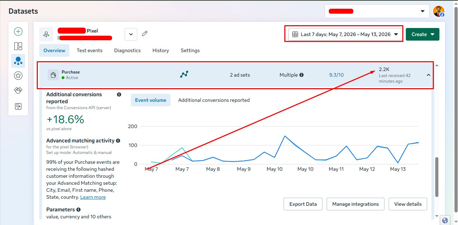The width and height of the screenshot is (458, 225).
Task: Click the Export Data button
Action: coord(303,204)
